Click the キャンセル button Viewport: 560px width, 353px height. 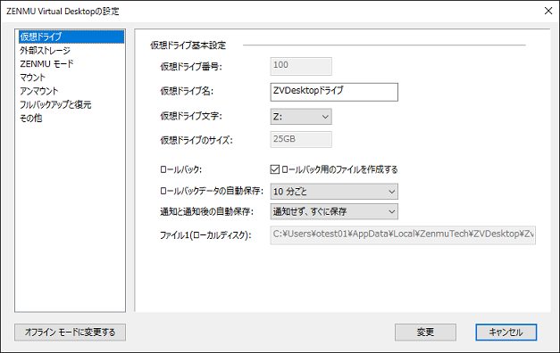[506, 332]
